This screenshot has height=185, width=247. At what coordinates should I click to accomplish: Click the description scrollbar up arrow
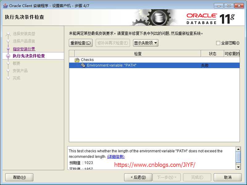point(238,149)
